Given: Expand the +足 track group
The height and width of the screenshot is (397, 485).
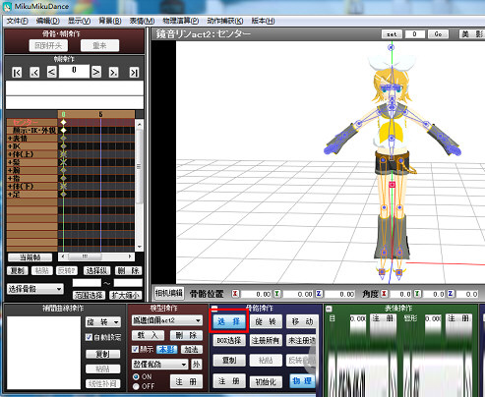Looking at the screenshot, I should click(10, 195).
